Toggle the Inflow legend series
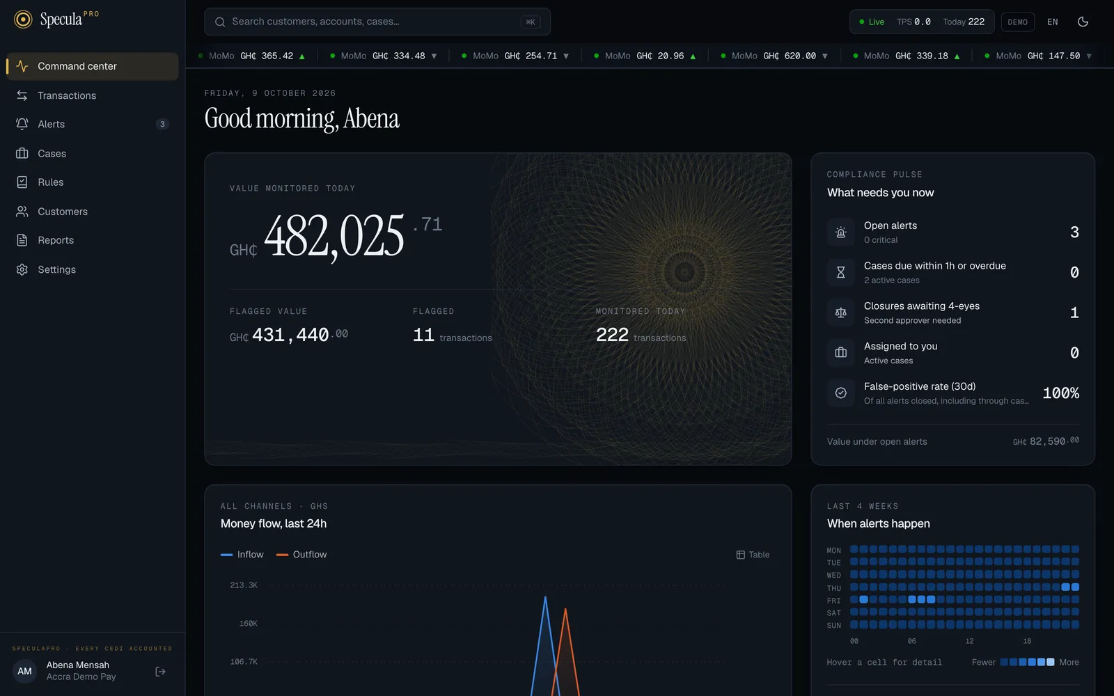Screen dimensions: 1114x696 [242, 555]
